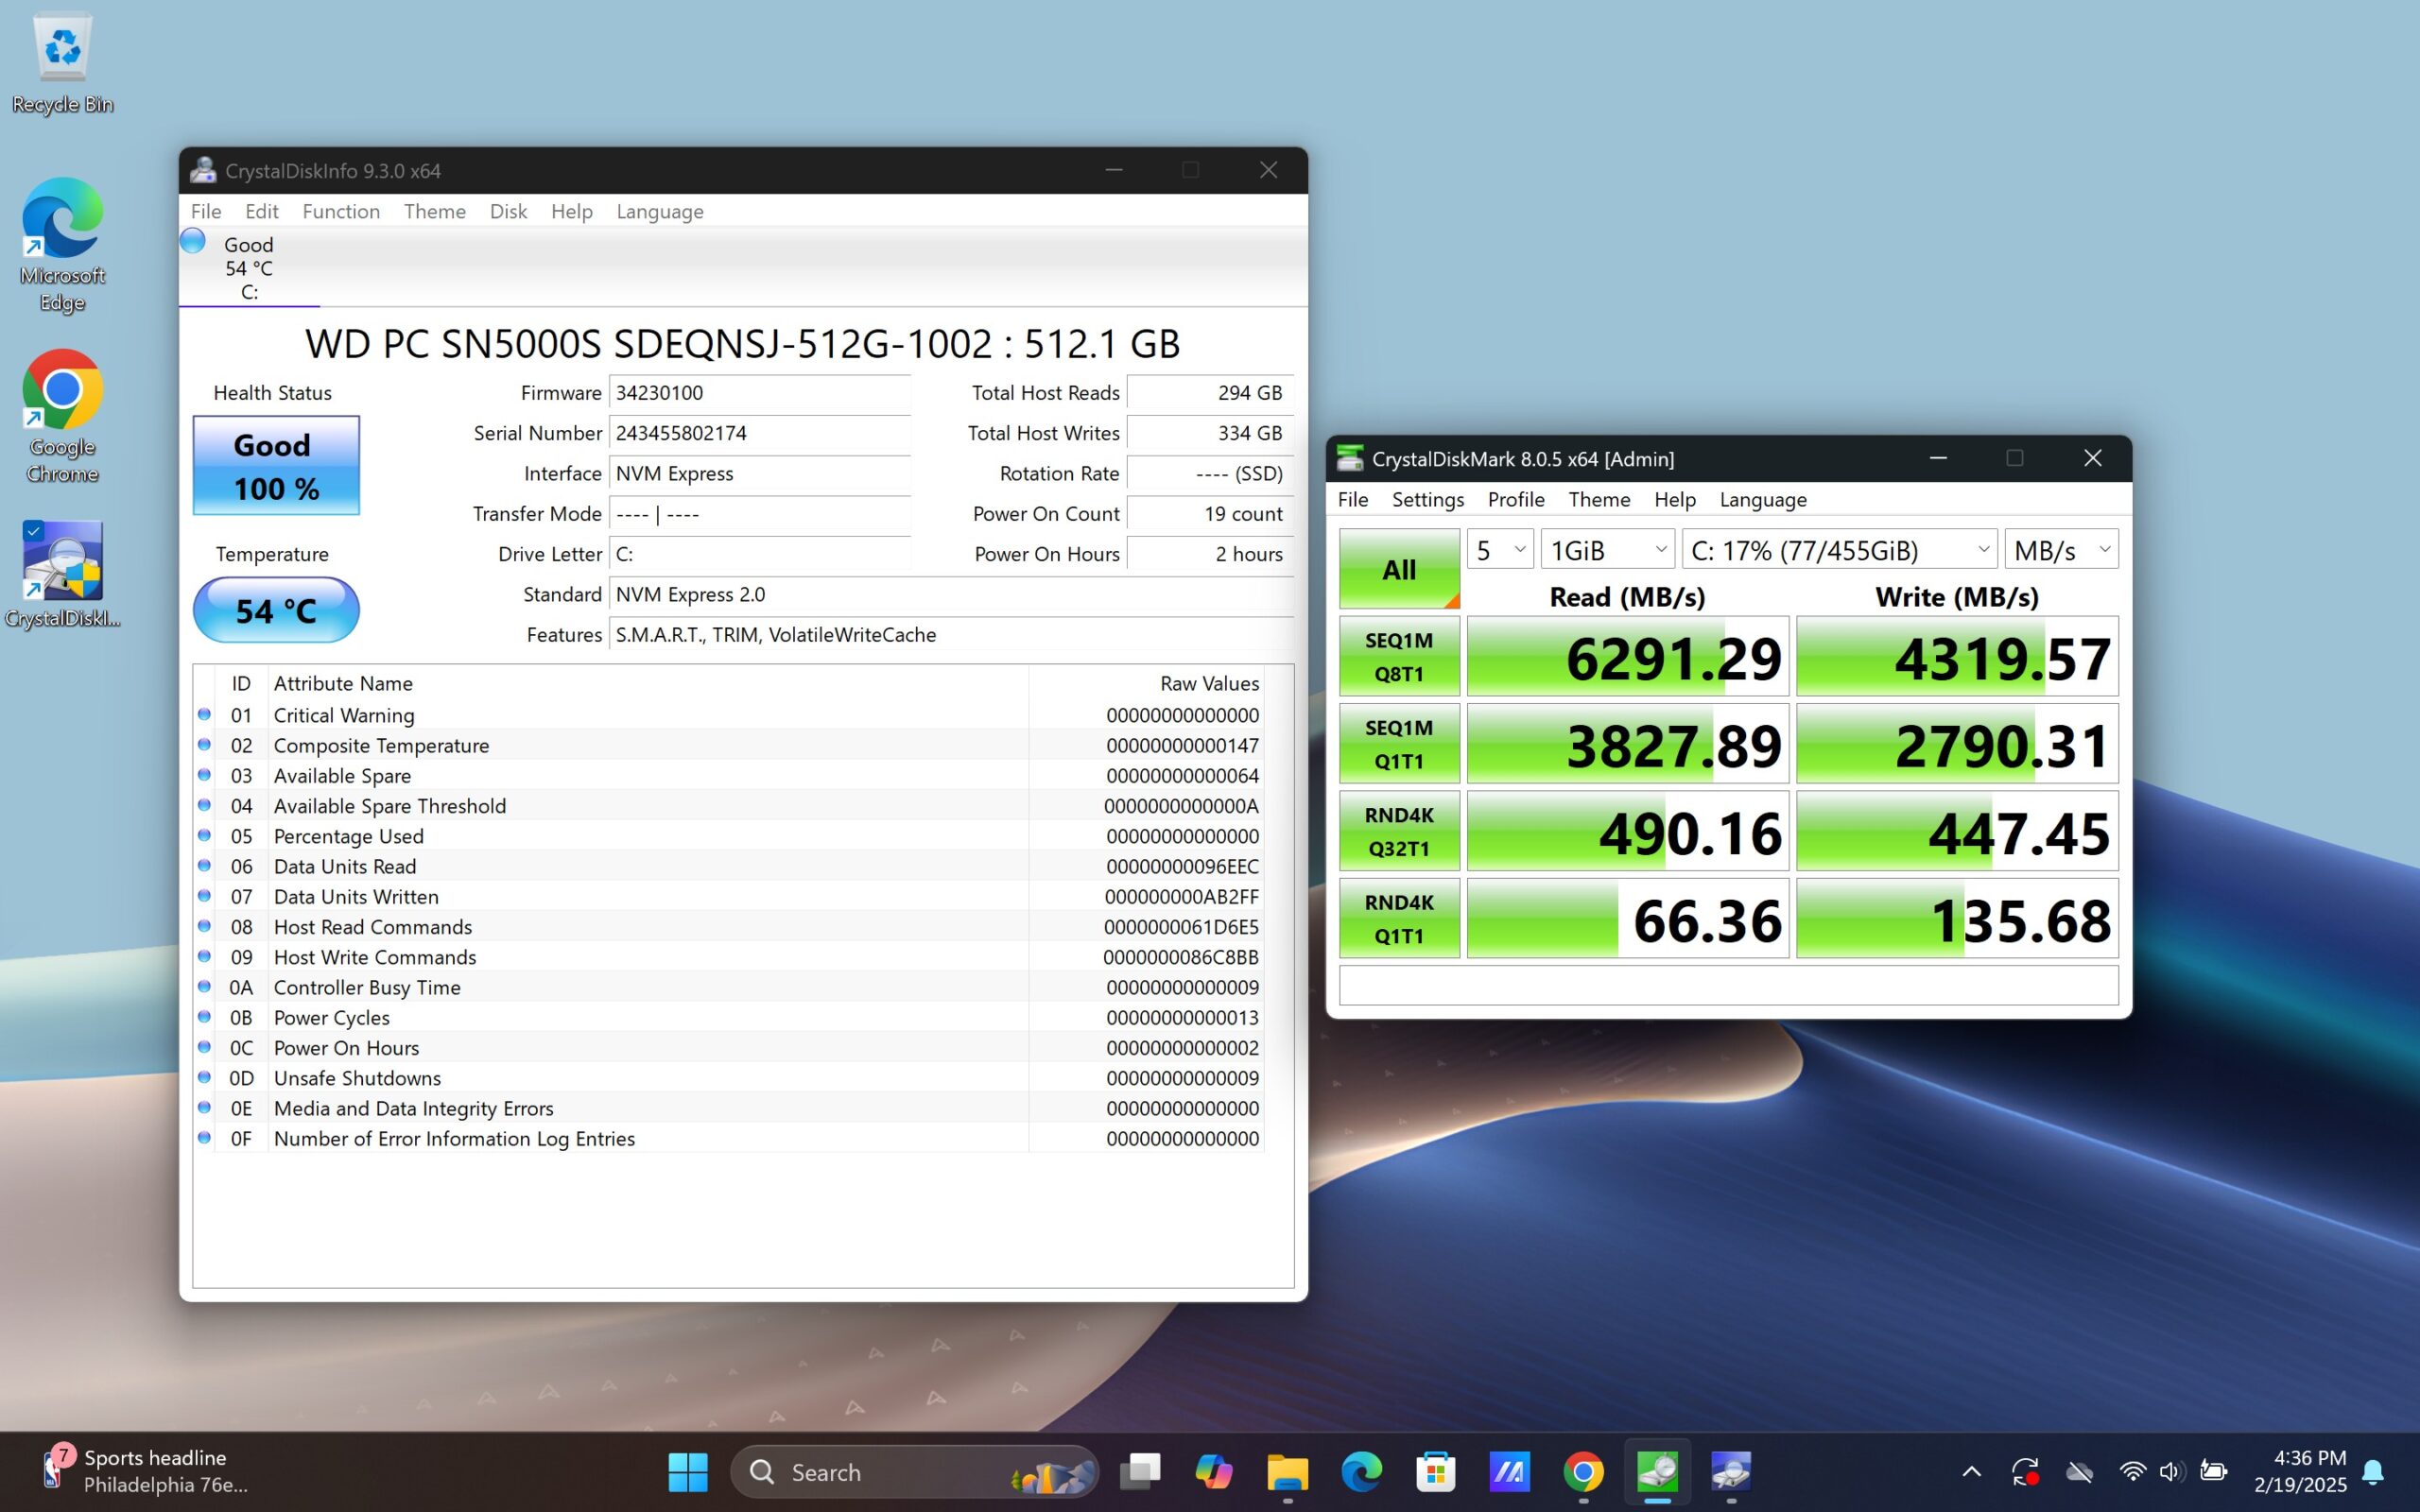The image size is (2420, 1512).
Task: Open unit dropdown showing MB/s
Action: pos(2061,549)
